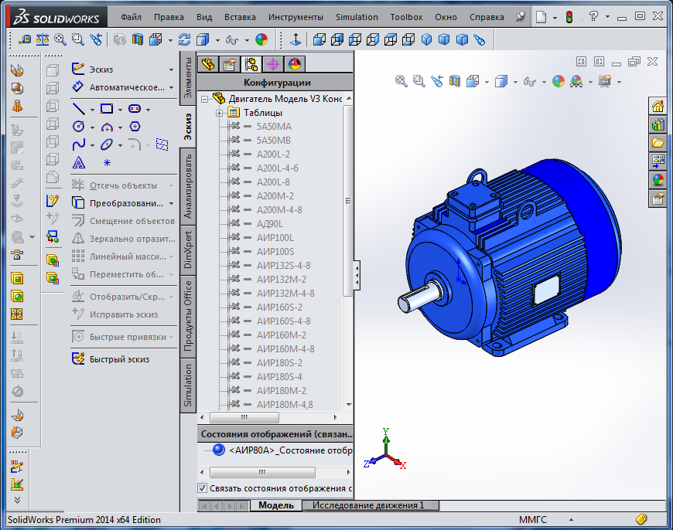
Task: Select the sketch Point tool
Action: 107,163
